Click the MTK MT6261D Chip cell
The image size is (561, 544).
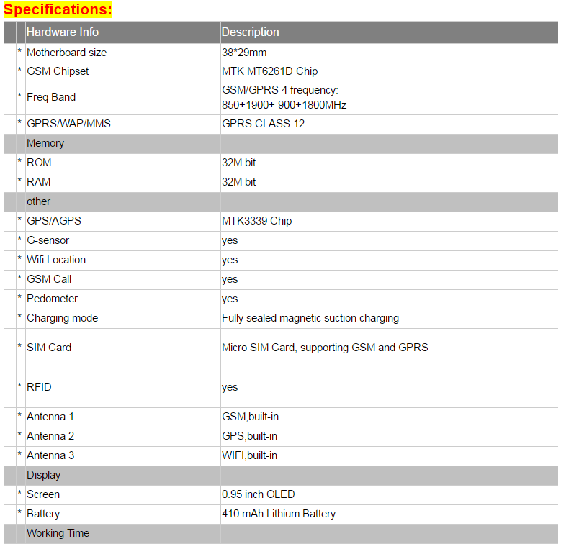click(x=269, y=71)
